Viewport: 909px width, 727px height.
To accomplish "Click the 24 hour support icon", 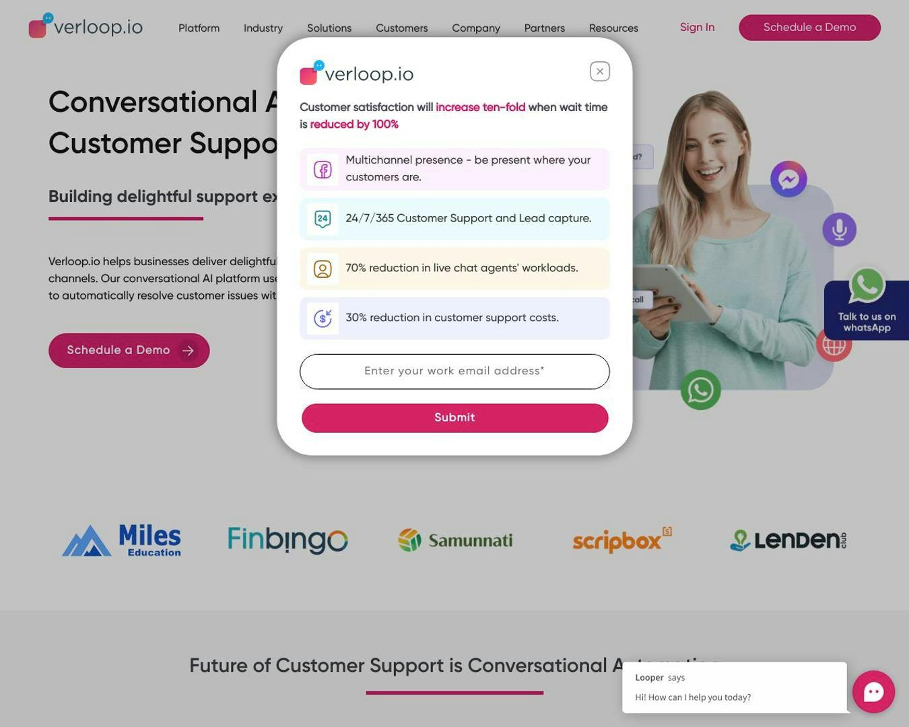I will (323, 219).
